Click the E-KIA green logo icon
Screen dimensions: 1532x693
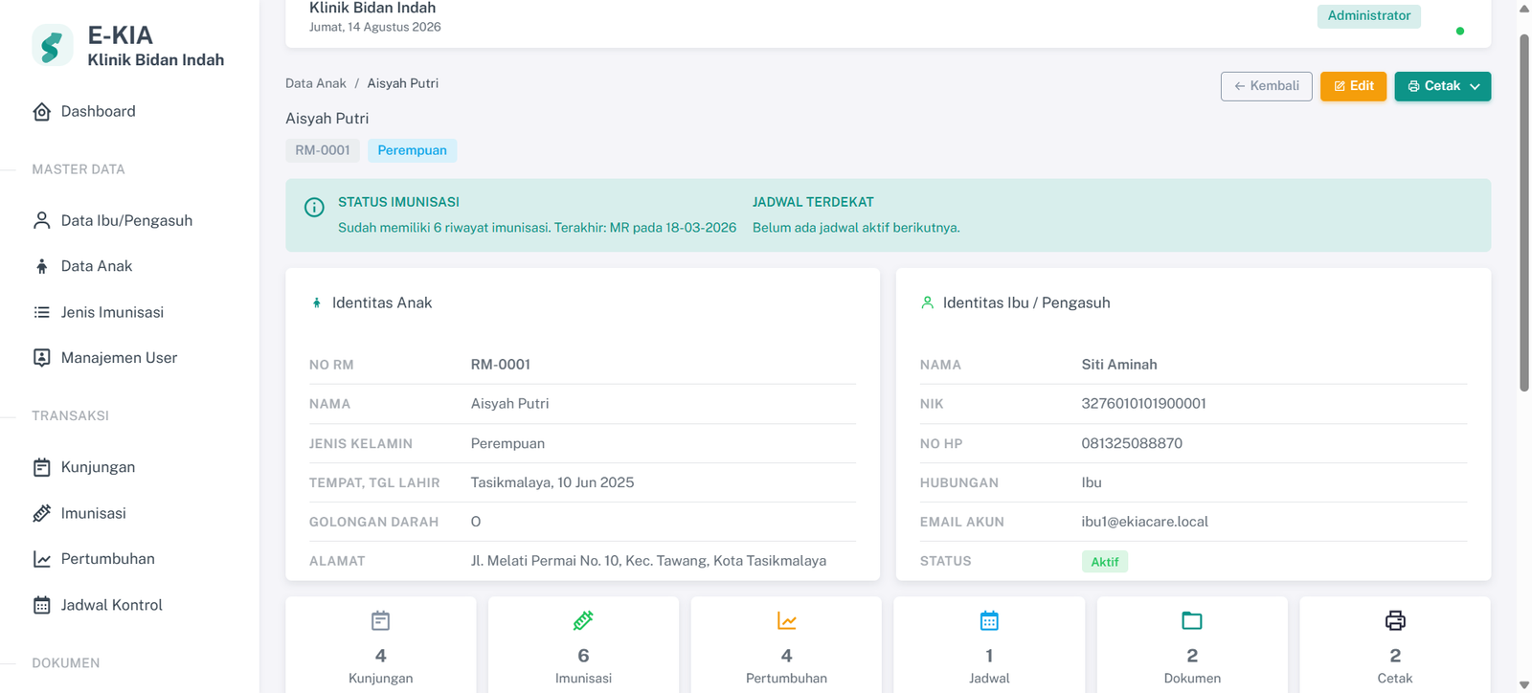tap(52, 46)
